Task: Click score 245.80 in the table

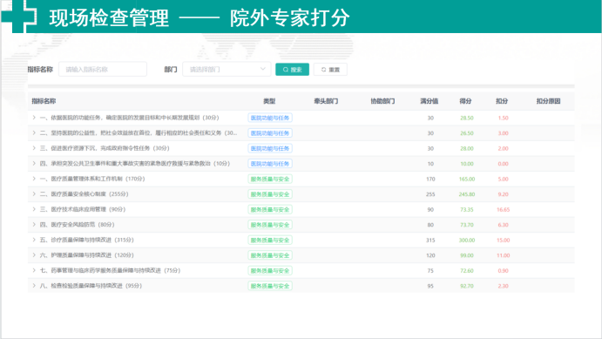Action: pyautogui.click(x=467, y=194)
